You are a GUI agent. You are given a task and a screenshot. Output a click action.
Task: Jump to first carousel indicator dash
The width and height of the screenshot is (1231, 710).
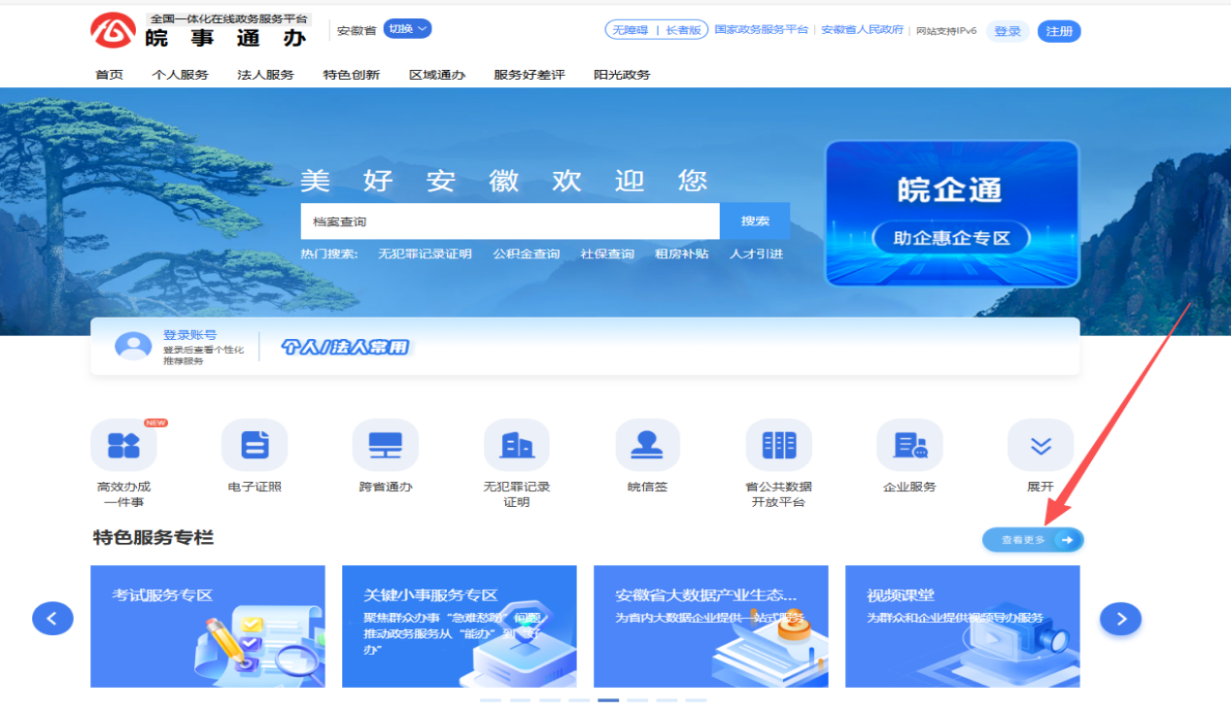491,700
